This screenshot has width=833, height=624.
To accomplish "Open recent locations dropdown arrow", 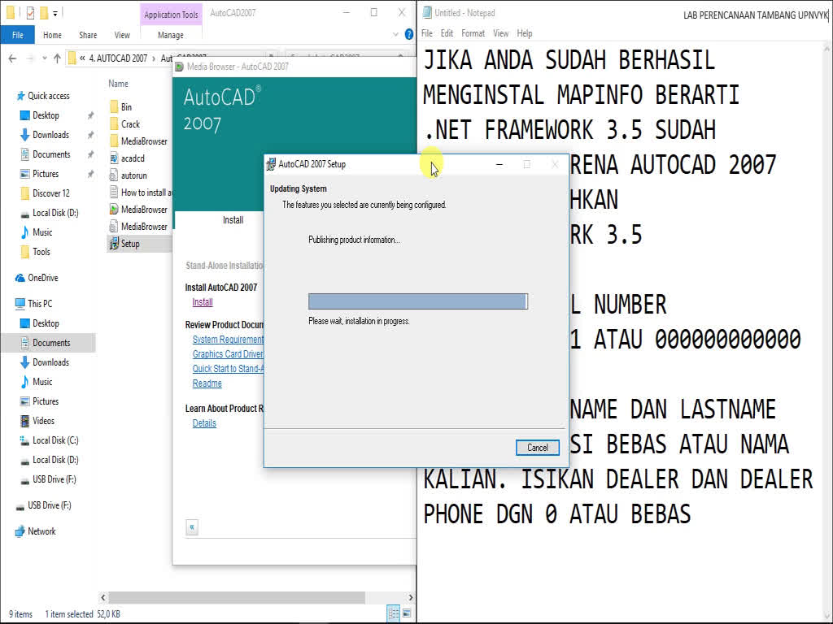I will coord(45,58).
